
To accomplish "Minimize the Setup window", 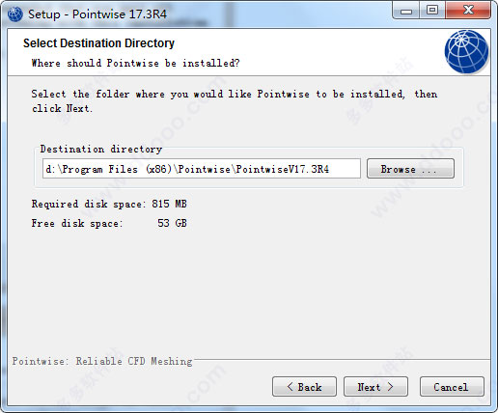I will 406,11.
